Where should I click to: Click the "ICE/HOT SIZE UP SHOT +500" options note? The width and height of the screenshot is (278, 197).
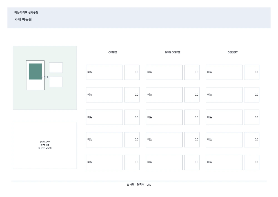(x=45, y=145)
